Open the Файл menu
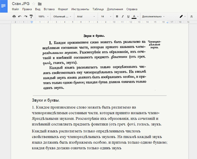The width and height of the screenshot is (197, 159). click(15, 9)
